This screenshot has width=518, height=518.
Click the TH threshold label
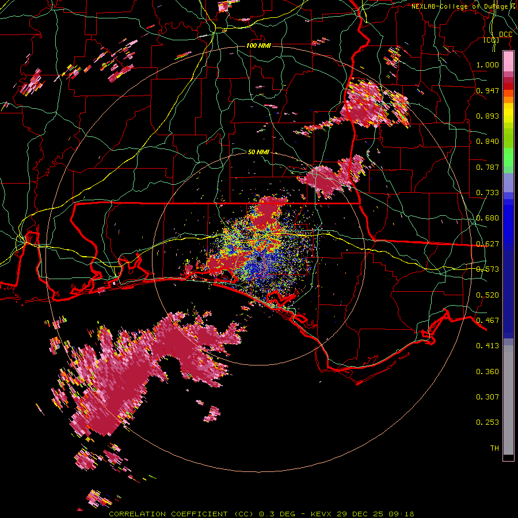pos(494,448)
